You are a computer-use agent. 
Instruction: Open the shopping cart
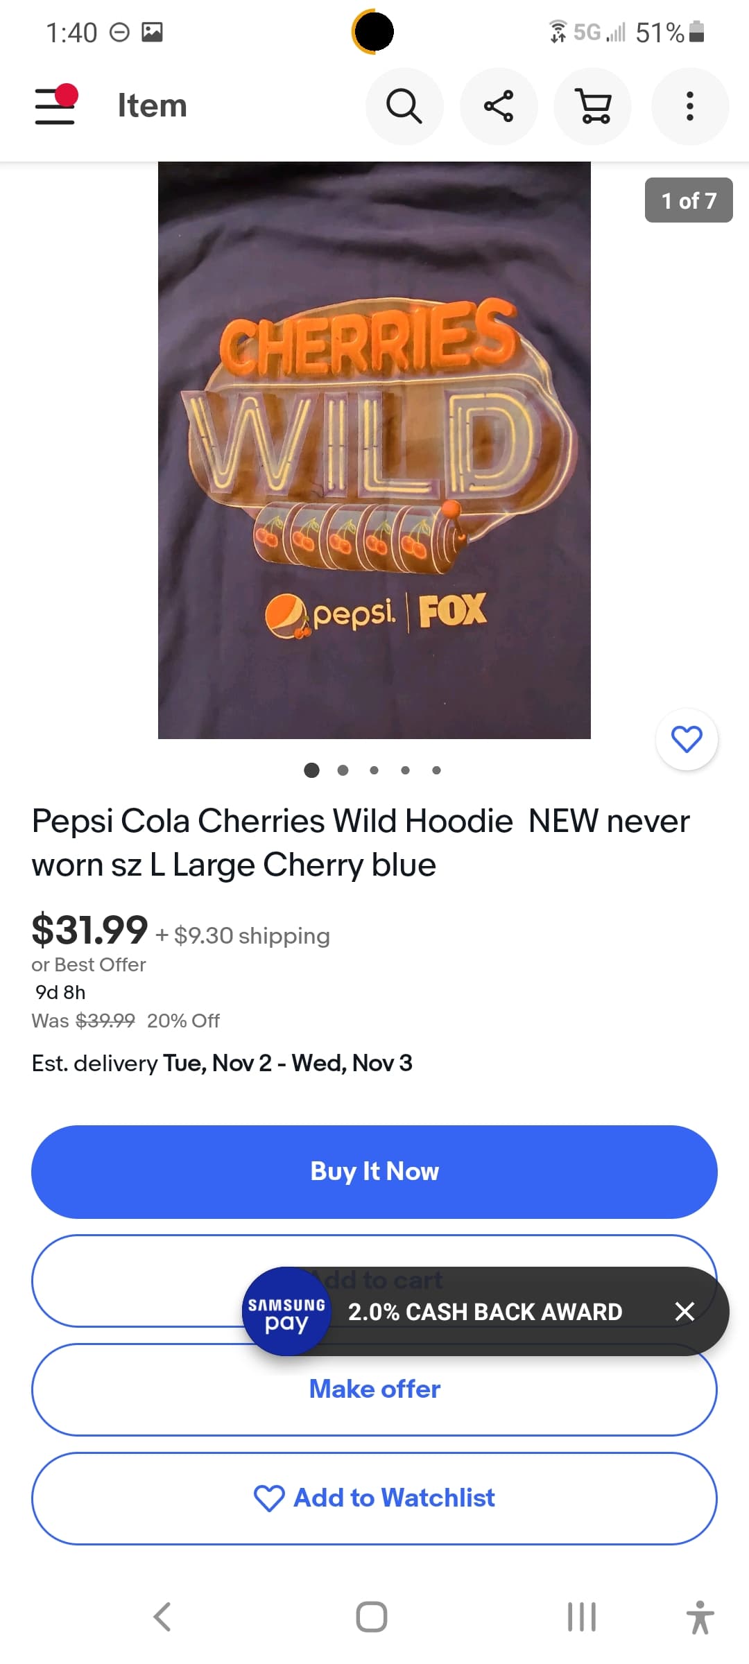(593, 106)
